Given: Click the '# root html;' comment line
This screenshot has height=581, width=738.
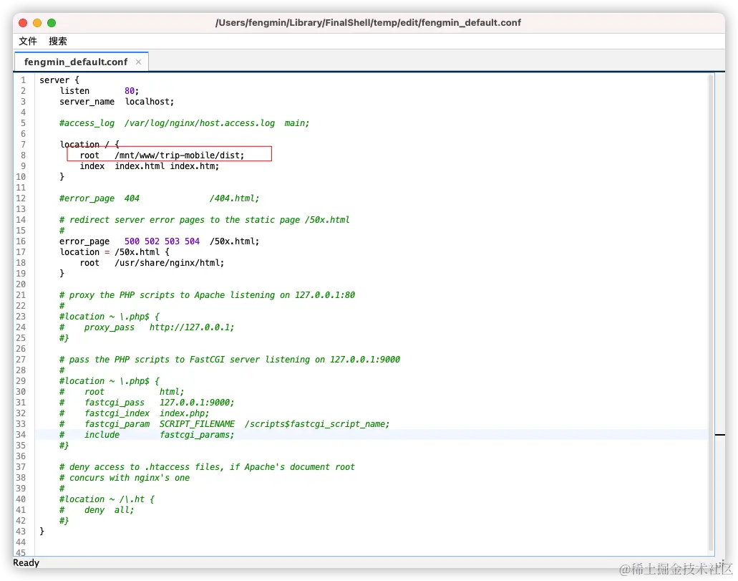Looking at the screenshot, I should click(x=122, y=392).
